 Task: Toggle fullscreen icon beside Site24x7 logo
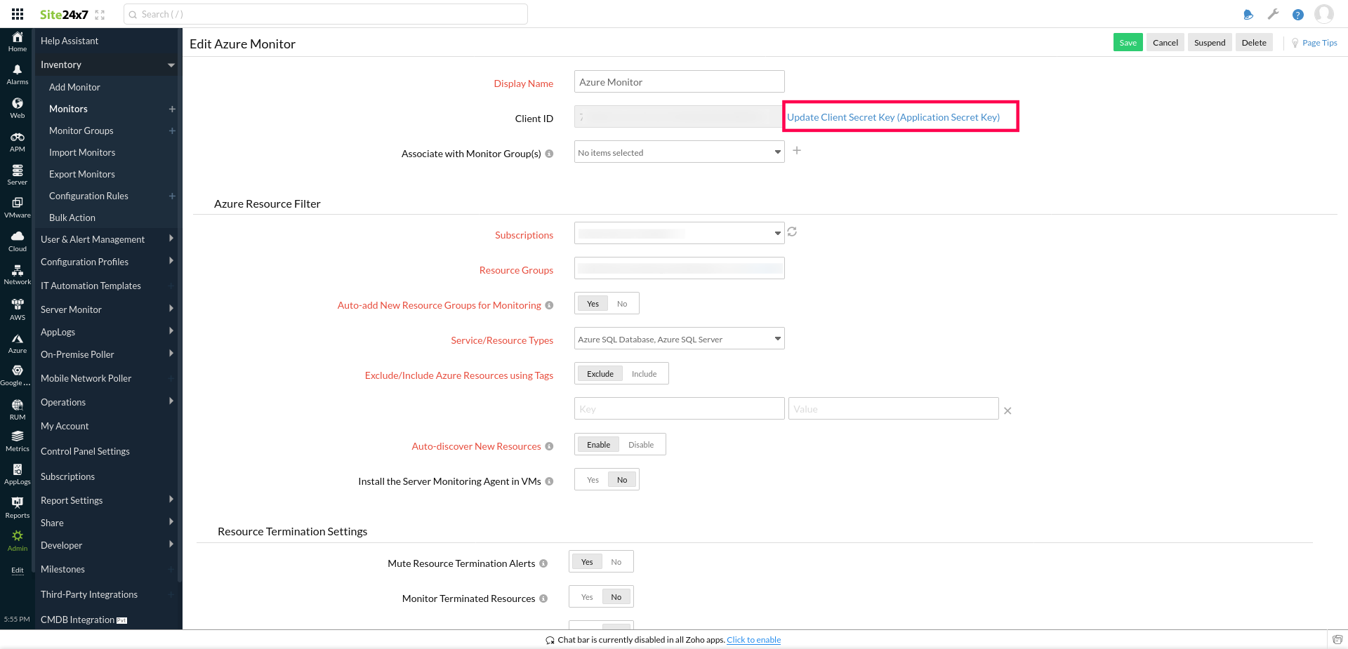100,15
